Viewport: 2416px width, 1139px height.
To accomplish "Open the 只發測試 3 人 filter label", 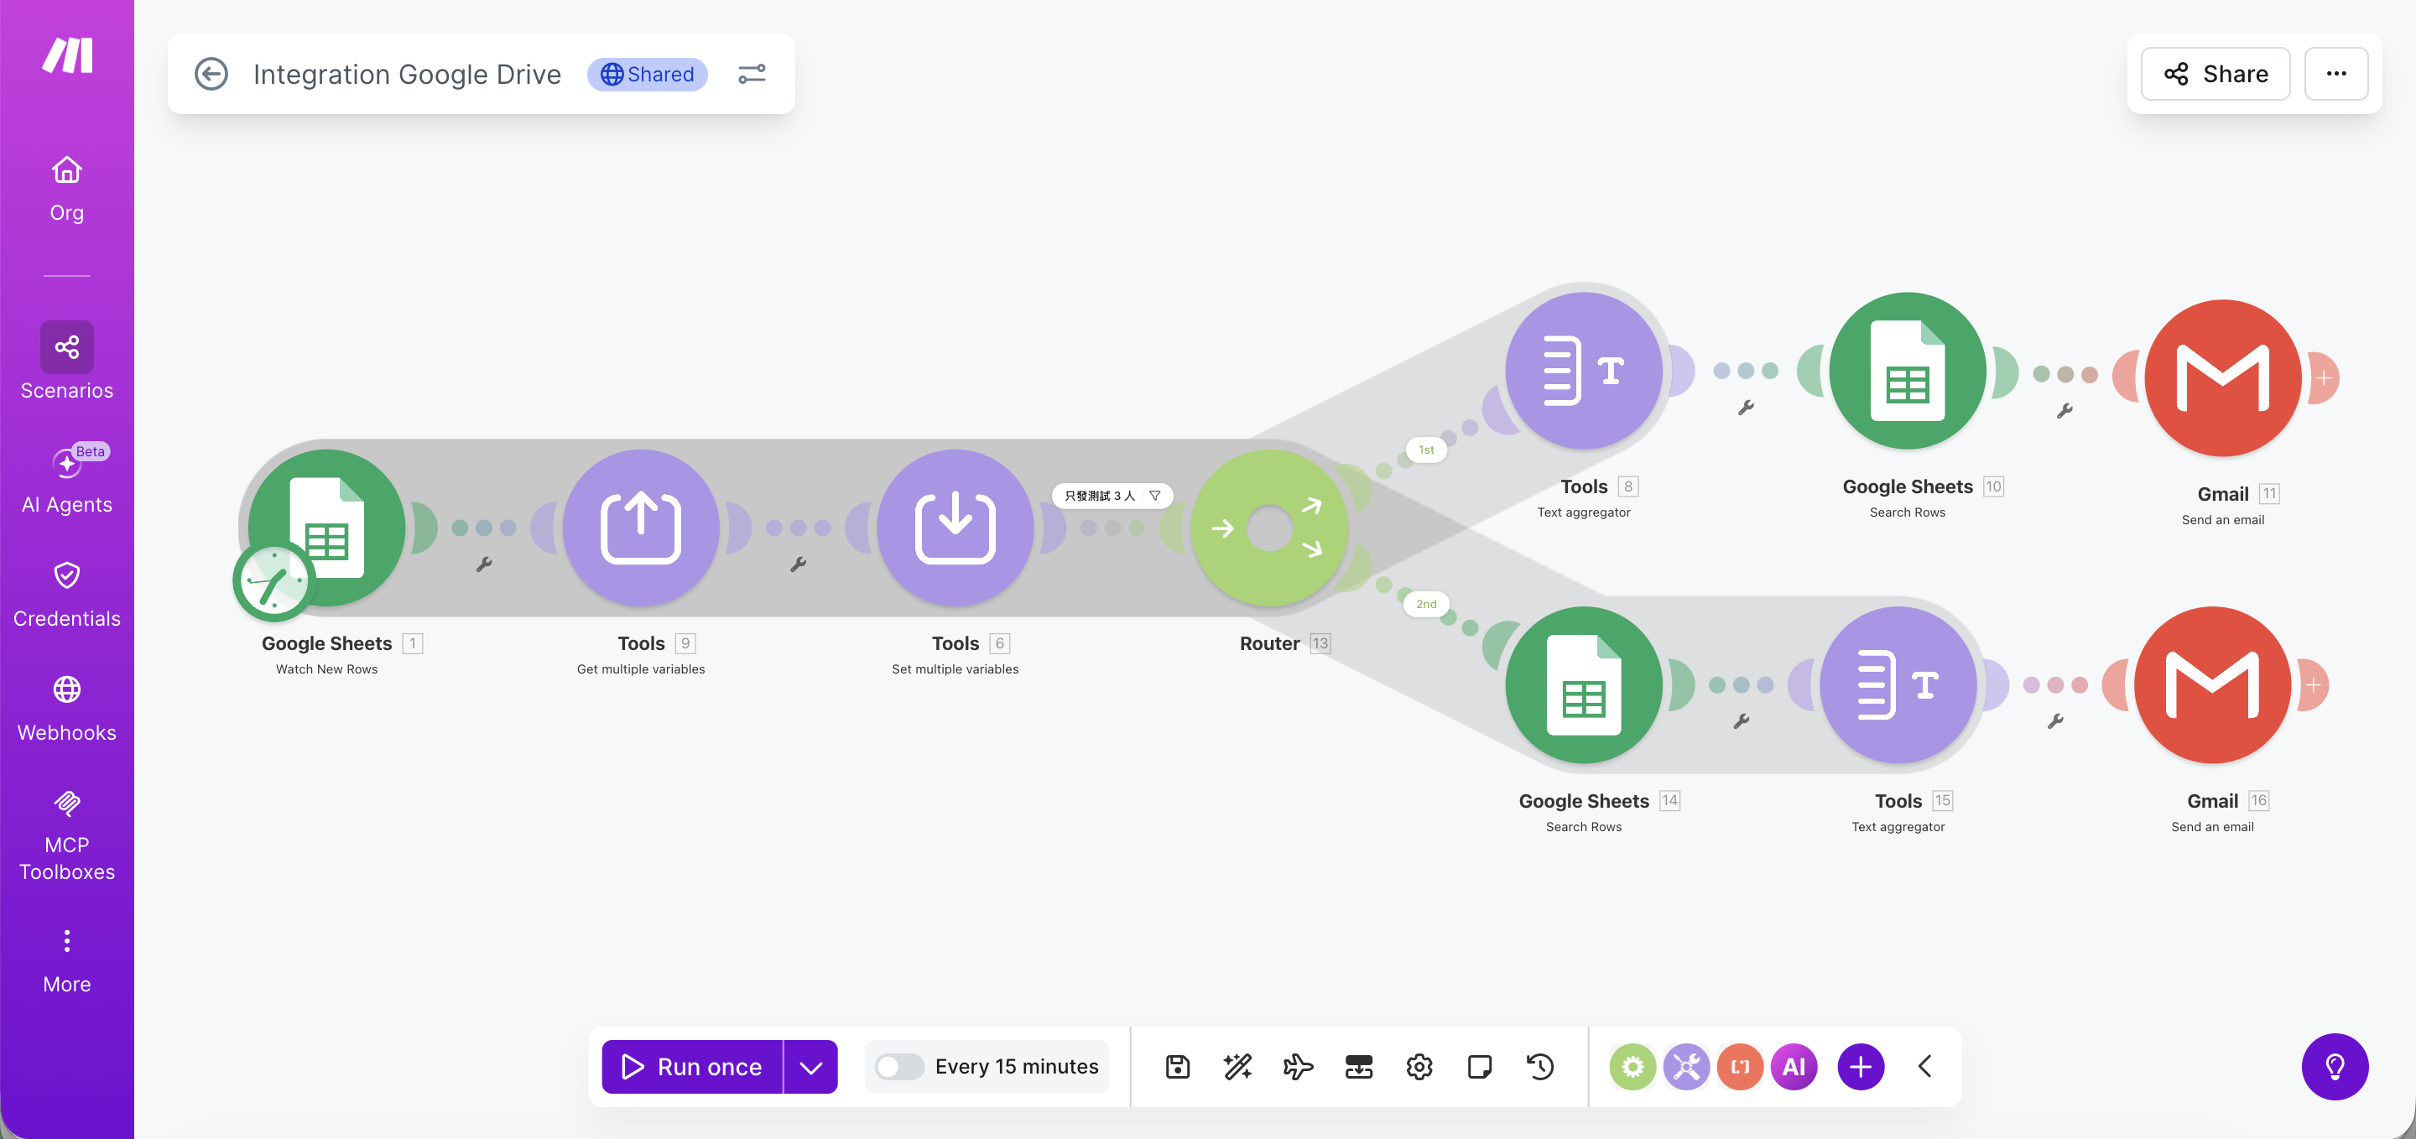I will (1112, 496).
